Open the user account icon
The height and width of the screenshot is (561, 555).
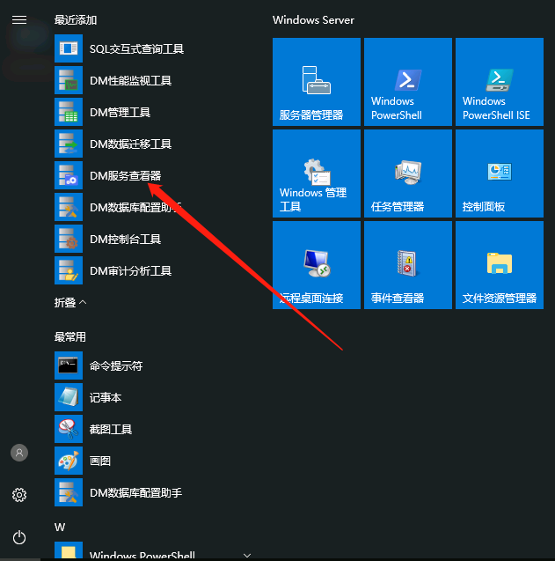(19, 453)
